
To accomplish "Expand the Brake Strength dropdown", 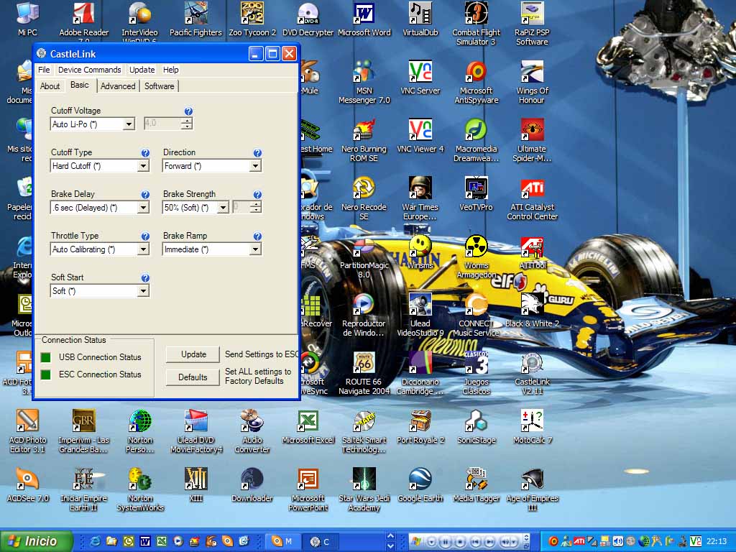I will click(x=224, y=208).
